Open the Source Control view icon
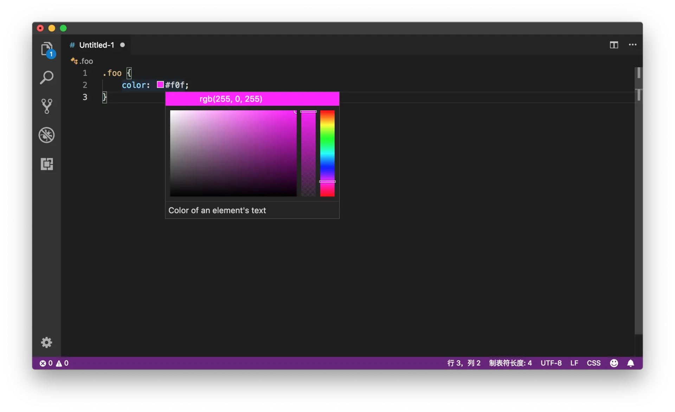Image resolution: width=675 pixels, height=412 pixels. point(47,106)
